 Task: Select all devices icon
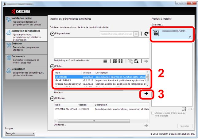pos(115,61)
